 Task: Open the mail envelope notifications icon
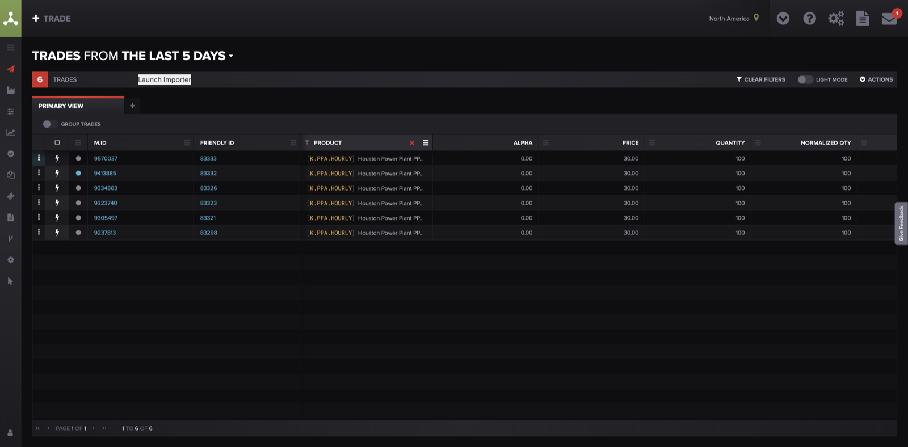coord(889,18)
